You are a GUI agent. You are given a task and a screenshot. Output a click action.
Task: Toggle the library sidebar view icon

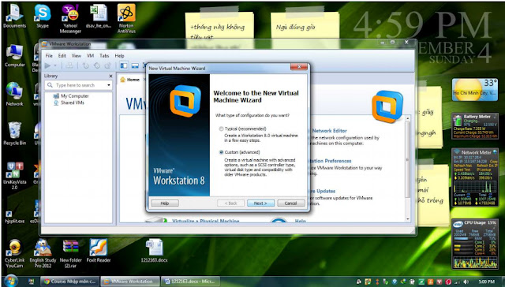(x=124, y=65)
